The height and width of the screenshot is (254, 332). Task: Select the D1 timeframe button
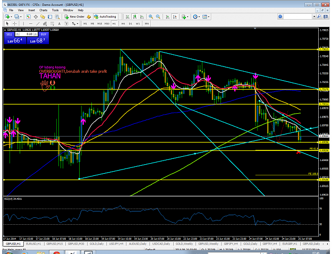(x=131, y=23)
